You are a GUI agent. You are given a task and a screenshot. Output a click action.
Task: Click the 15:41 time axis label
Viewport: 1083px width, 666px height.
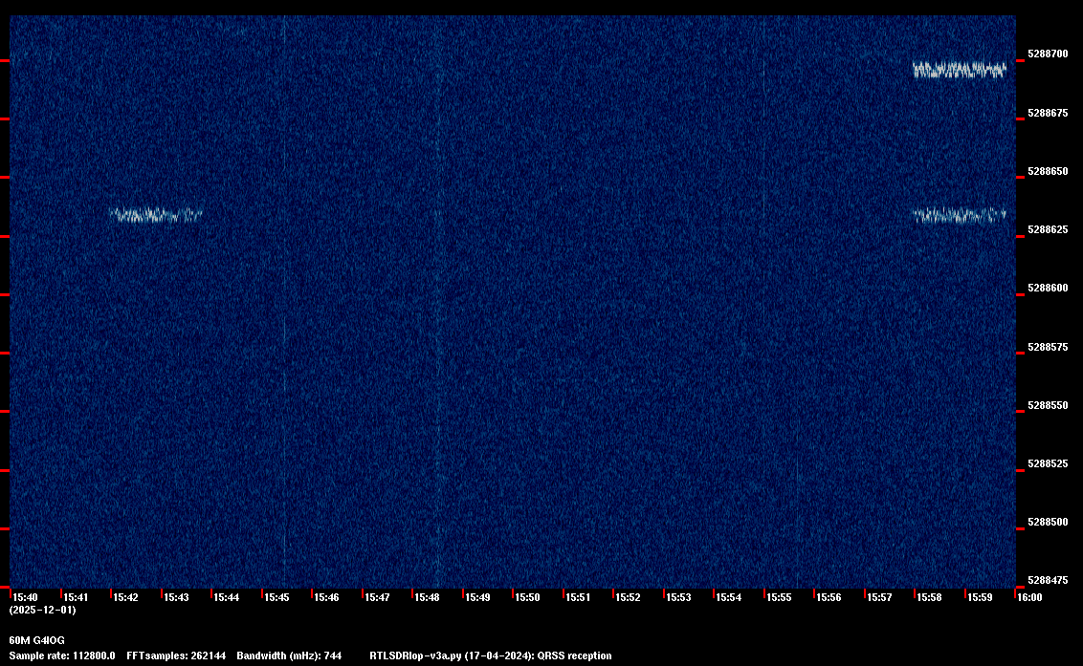pos(76,597)
